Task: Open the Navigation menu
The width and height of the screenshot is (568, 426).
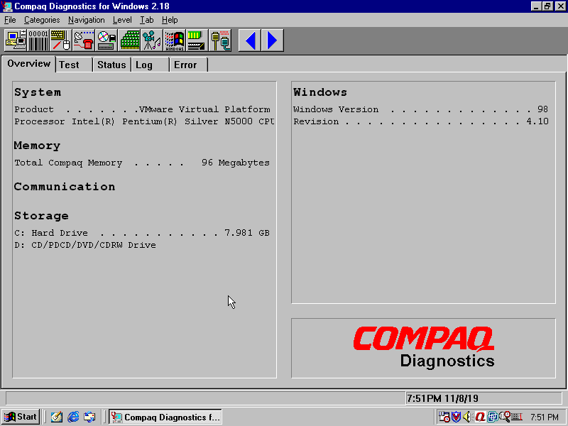Action: pos(86,20)
